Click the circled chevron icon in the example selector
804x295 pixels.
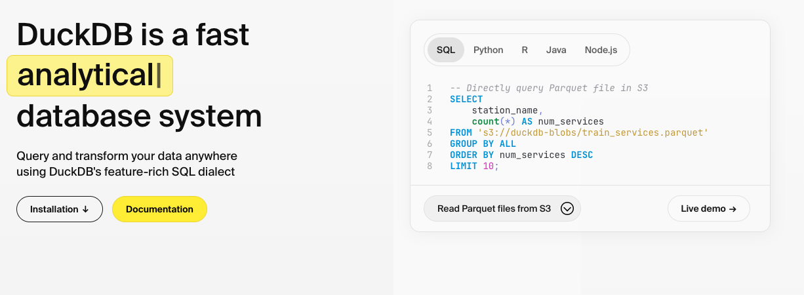pyautogui.click(x=567, y=208)
